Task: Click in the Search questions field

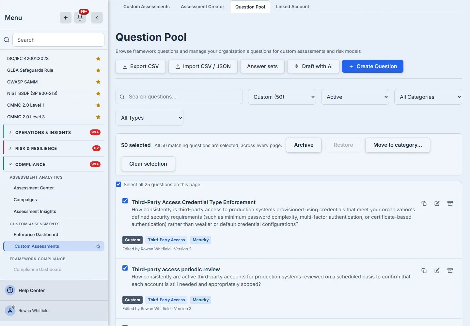Action: coord(179,97)
